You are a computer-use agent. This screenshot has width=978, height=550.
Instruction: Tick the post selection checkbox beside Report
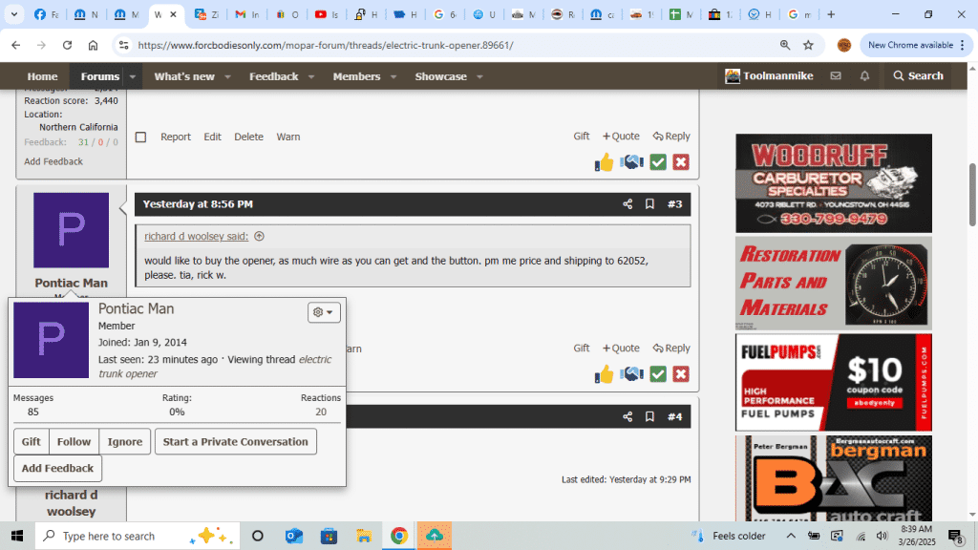point(141,137)
